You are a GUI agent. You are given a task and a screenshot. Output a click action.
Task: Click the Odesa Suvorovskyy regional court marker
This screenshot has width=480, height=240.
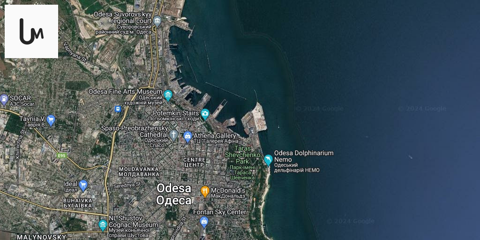click(157, 21)
